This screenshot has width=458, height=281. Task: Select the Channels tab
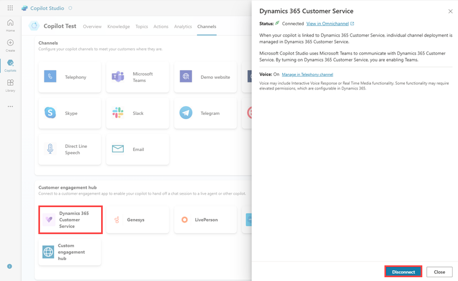coord(207,26)
